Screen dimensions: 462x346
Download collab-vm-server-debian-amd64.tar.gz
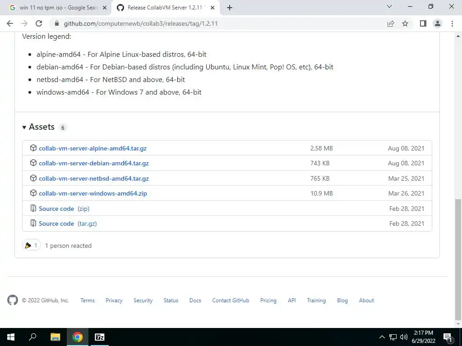94,163
